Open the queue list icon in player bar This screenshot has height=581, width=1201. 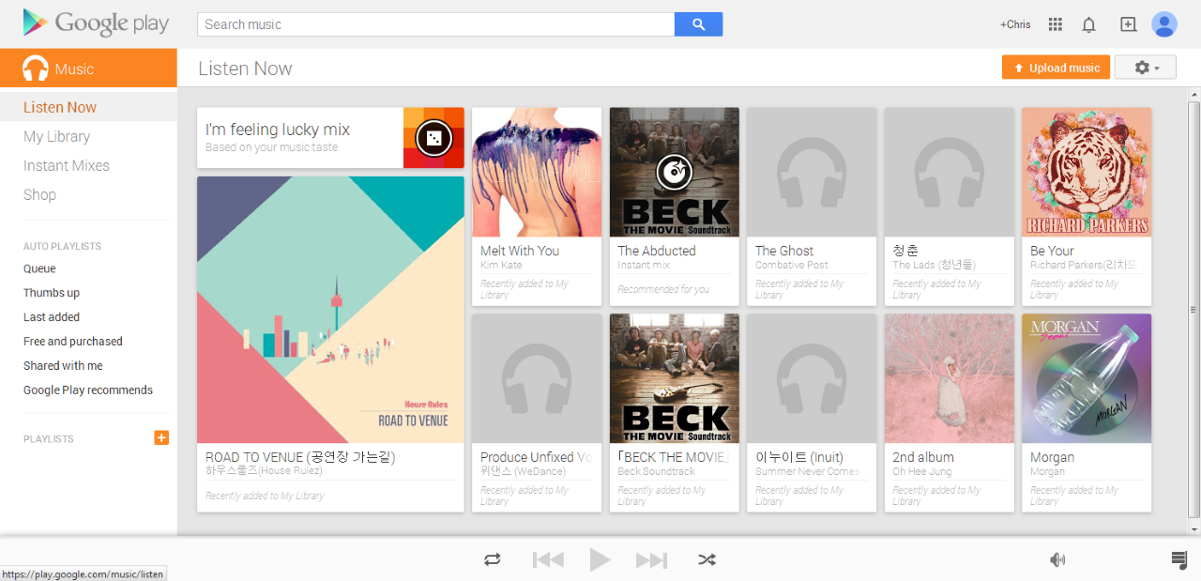1178,559
